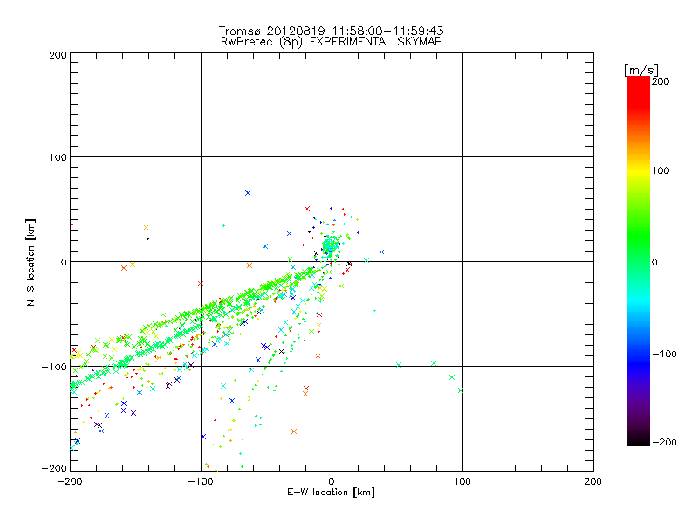Click the colorbar's "100" tick label

(x=661, y=169)
